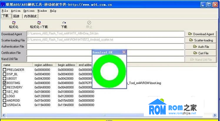Switch to the 内存测试 tab
The width and height of the screenshot is (220, 121).
pyautogui.click(x=30, y=16)
